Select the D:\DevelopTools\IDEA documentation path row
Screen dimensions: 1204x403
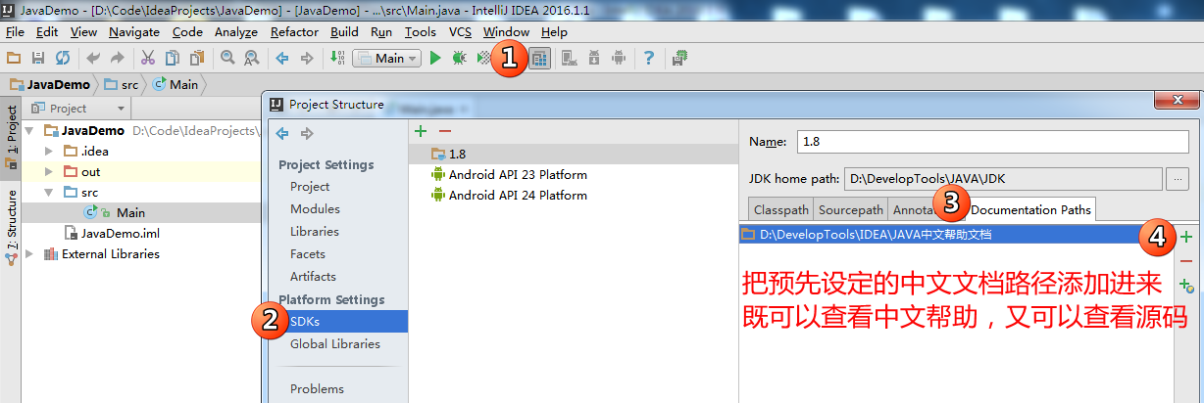click(957, 235)
